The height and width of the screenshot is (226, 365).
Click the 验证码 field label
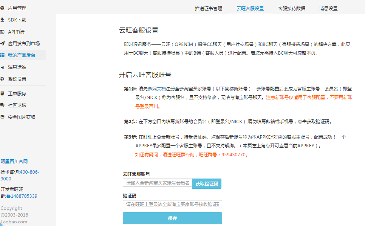point(130,196)
